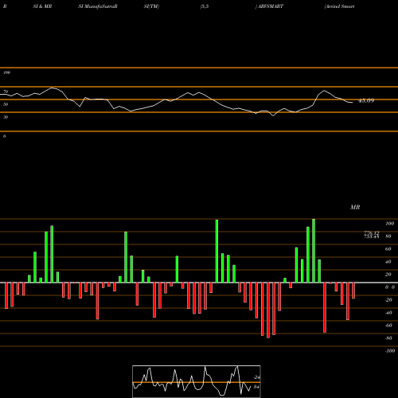Click the current RSI value 45.09
Image resolution: width=398 pixels, height=398 pixels.
coord(366,100)
